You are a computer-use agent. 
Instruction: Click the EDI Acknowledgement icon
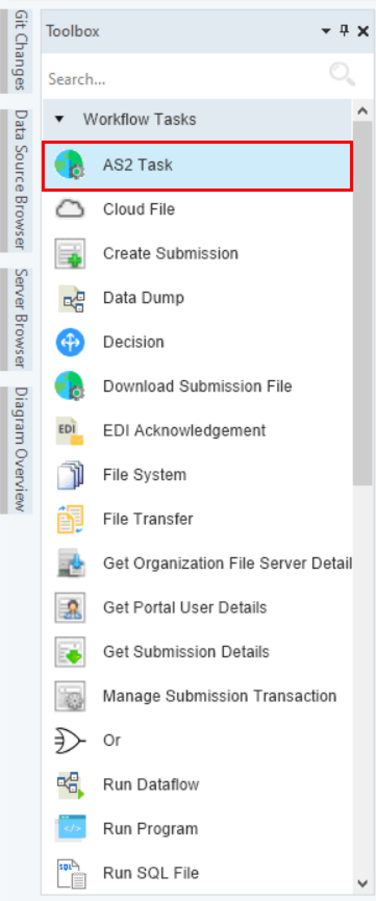click(x=70, y=431)
